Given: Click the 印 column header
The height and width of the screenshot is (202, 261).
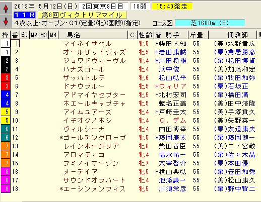Looking at the screenshot, I should [25, 35].
